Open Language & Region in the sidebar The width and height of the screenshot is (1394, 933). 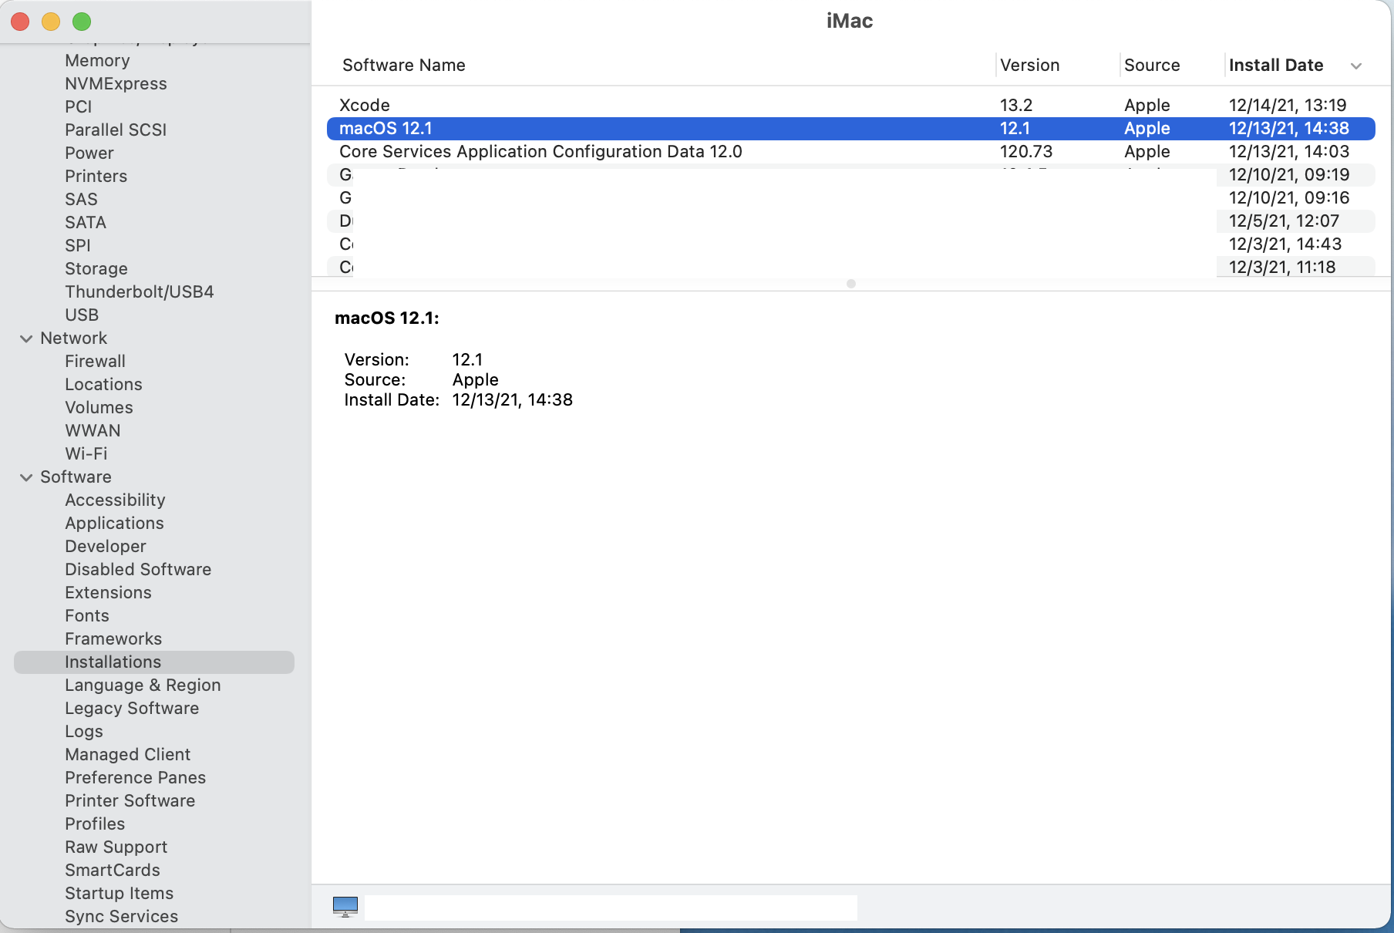click(143, 685)
